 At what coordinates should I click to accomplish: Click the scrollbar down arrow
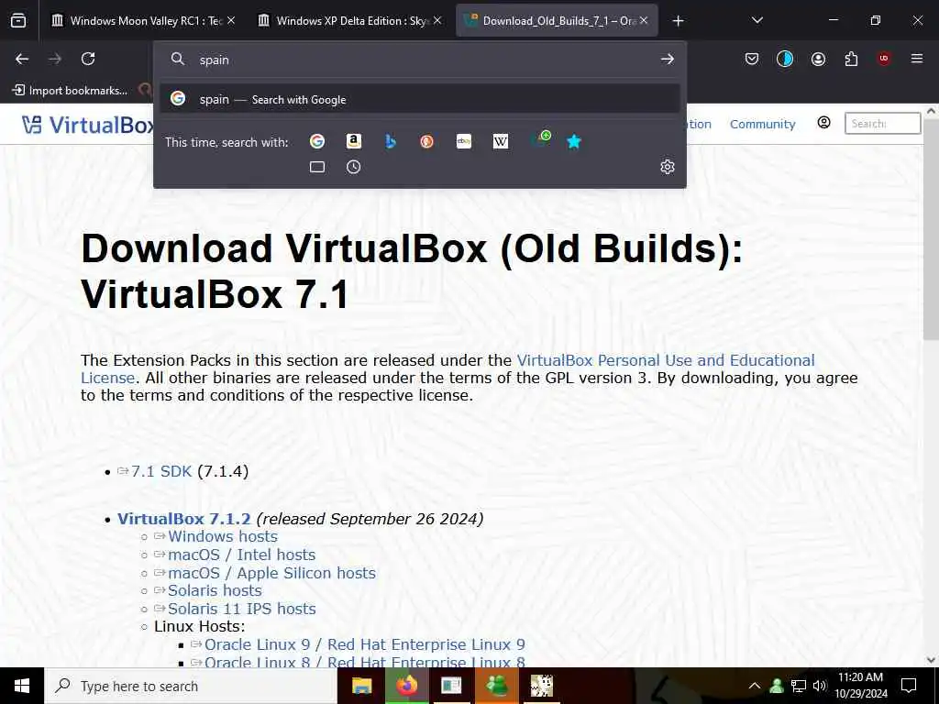coord(931,660)
